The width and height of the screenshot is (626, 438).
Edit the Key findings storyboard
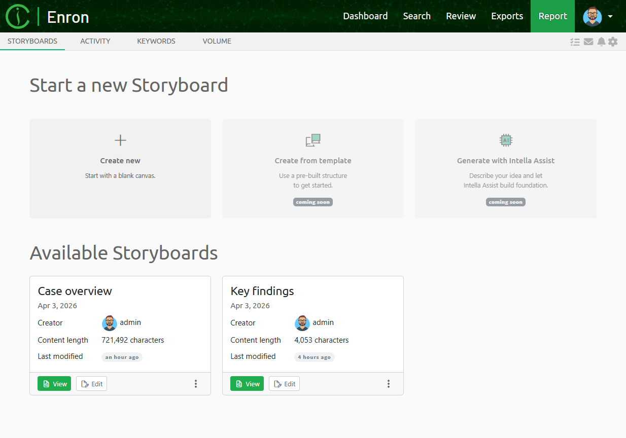284,384
